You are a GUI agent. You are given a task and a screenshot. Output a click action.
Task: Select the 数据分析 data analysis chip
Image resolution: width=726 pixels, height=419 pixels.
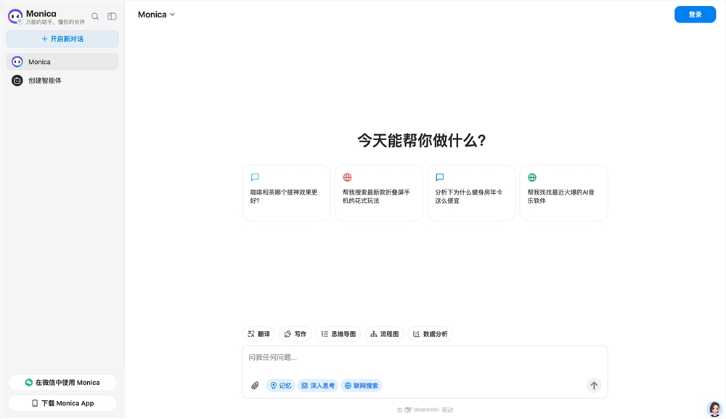coord(431,333)
